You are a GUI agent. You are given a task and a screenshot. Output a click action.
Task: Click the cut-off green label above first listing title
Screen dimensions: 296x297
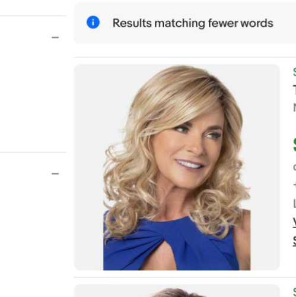(x=295, y=72)
